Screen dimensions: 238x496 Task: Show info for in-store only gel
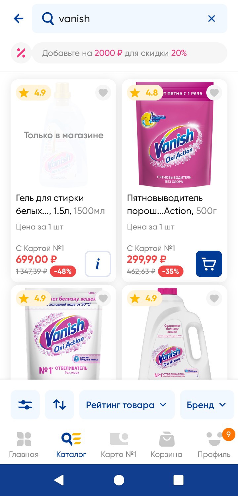[98, 264]
